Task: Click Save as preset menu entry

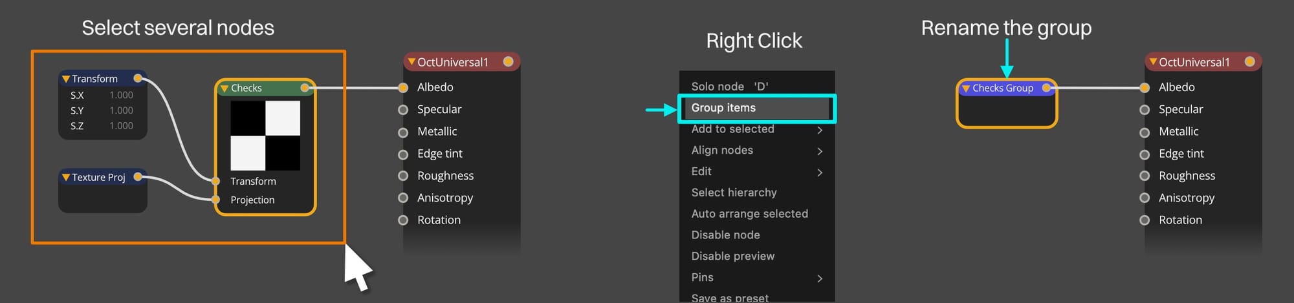Action: click(757, 297)
